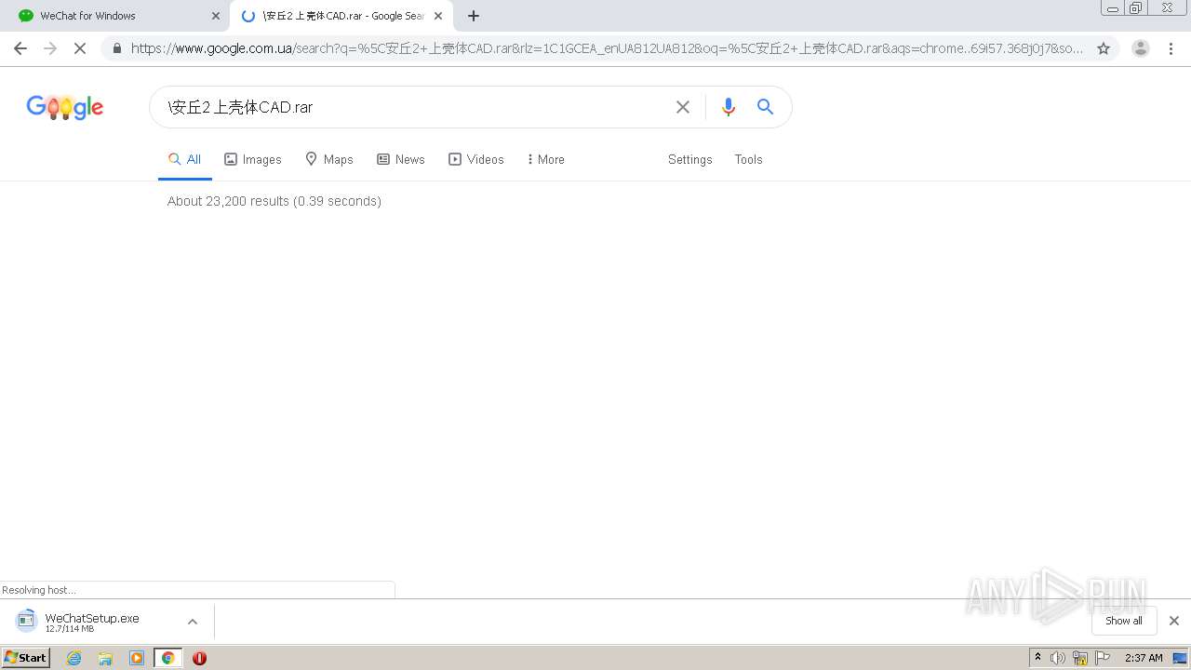
Task: Switch to Videos results
Action: pyautogui.click(x=476, y=159)
